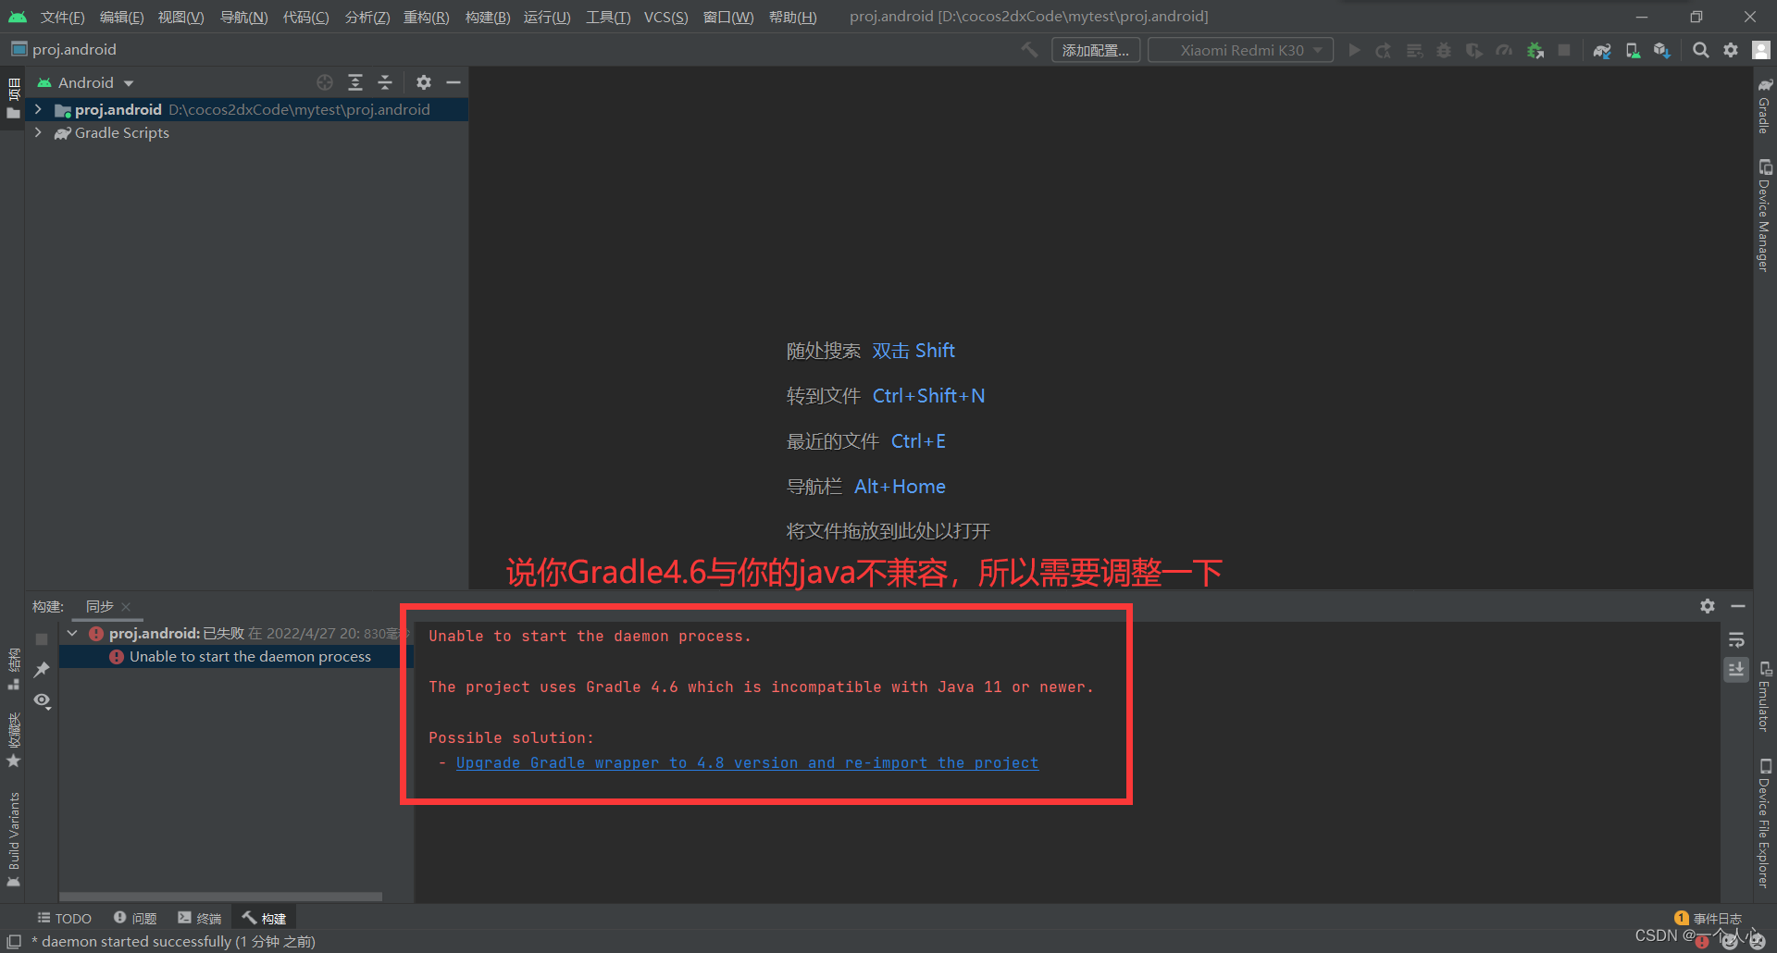
Task: Open the IDE settings gear icon
Action: tap(1731, 50)
